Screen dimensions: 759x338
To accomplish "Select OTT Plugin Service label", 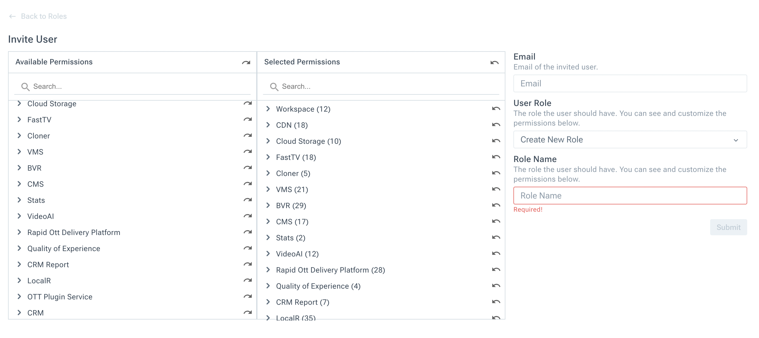I will click(60, 297).
